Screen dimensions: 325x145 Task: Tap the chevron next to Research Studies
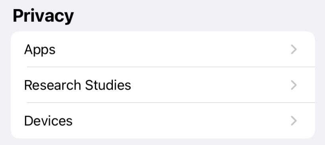click(x=294, y=85)
